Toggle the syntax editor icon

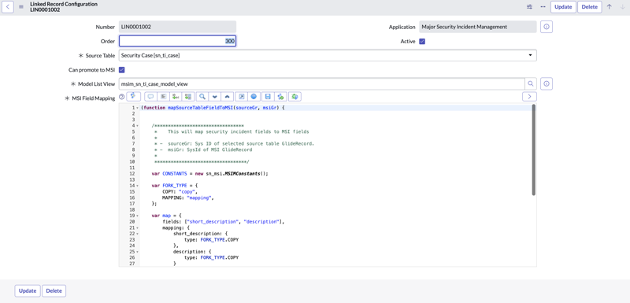pos(133,96)
